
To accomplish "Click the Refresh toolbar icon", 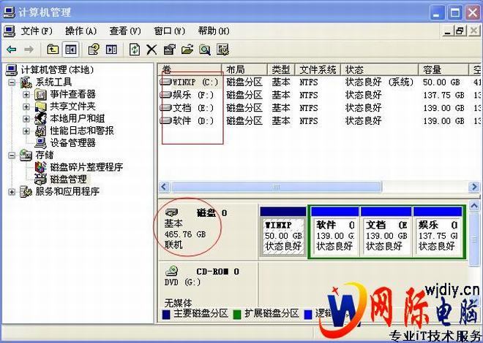I will point(135,50).
